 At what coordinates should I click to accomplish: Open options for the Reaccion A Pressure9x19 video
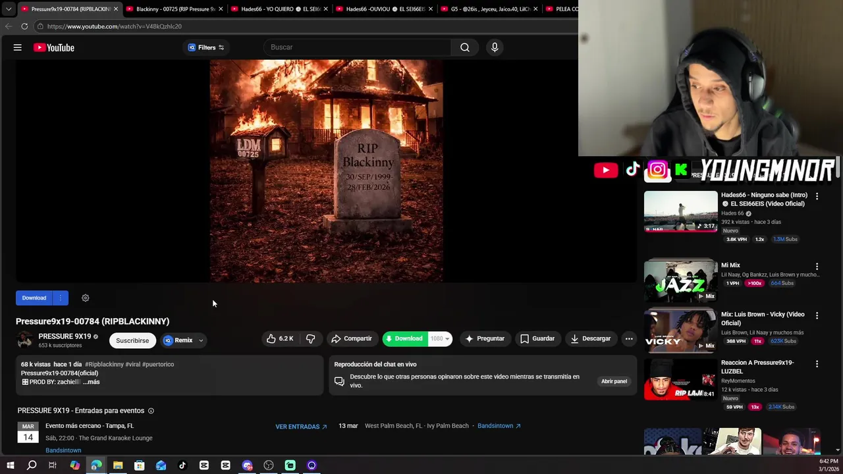pyautogui.click(x=817, y=364)
